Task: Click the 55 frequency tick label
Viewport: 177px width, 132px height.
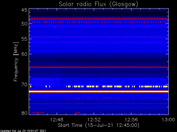Action: point(24,39)
